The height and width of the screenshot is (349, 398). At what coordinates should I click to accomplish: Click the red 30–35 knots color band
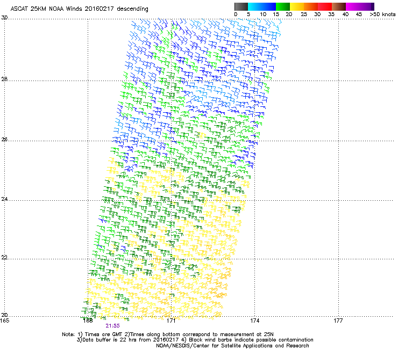(325, 6)
